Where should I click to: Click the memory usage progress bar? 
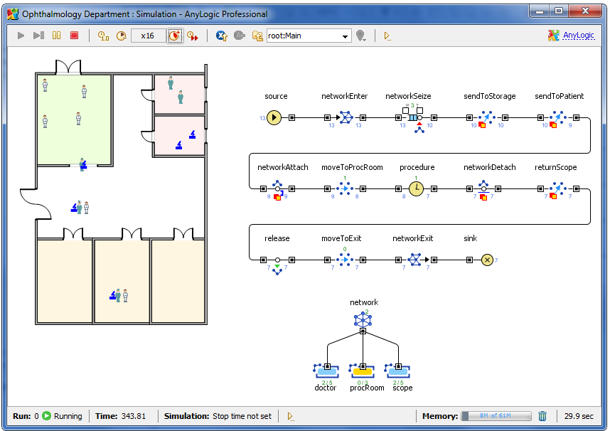[x=496, y=416]
